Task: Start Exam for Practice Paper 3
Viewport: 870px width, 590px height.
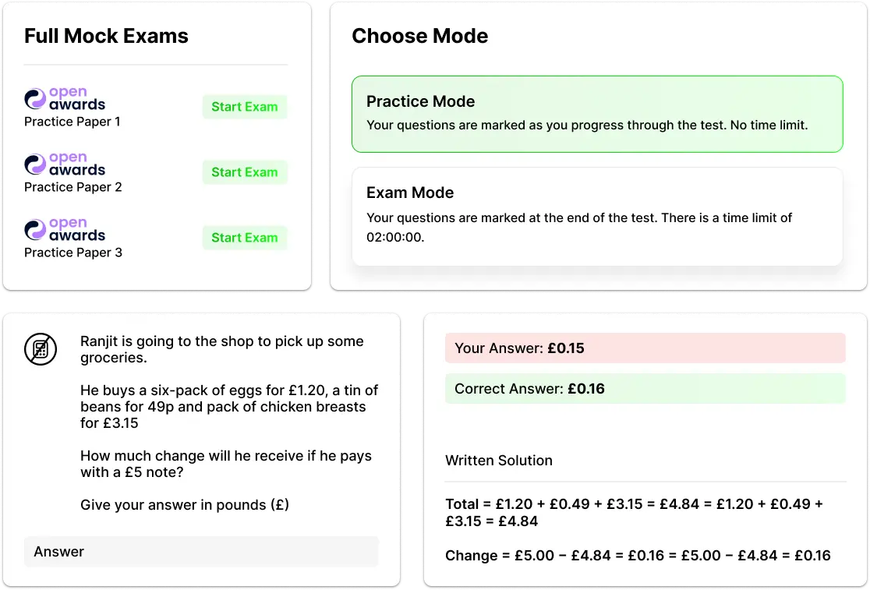Action: pos(244,238)
